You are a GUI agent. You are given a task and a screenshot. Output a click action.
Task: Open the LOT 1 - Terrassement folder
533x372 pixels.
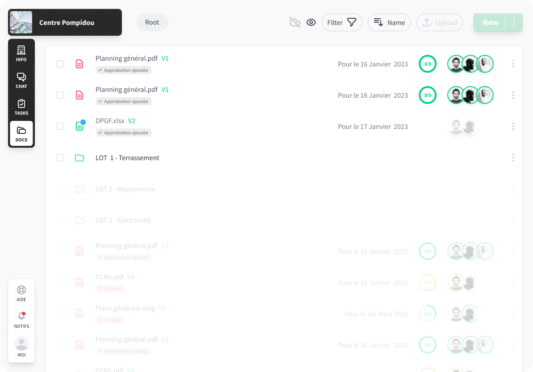[x=127, y=157]
